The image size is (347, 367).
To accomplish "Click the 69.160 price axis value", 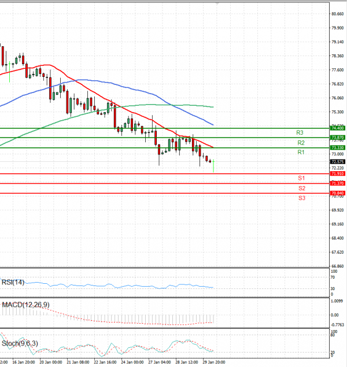I will tap(338, 224).
